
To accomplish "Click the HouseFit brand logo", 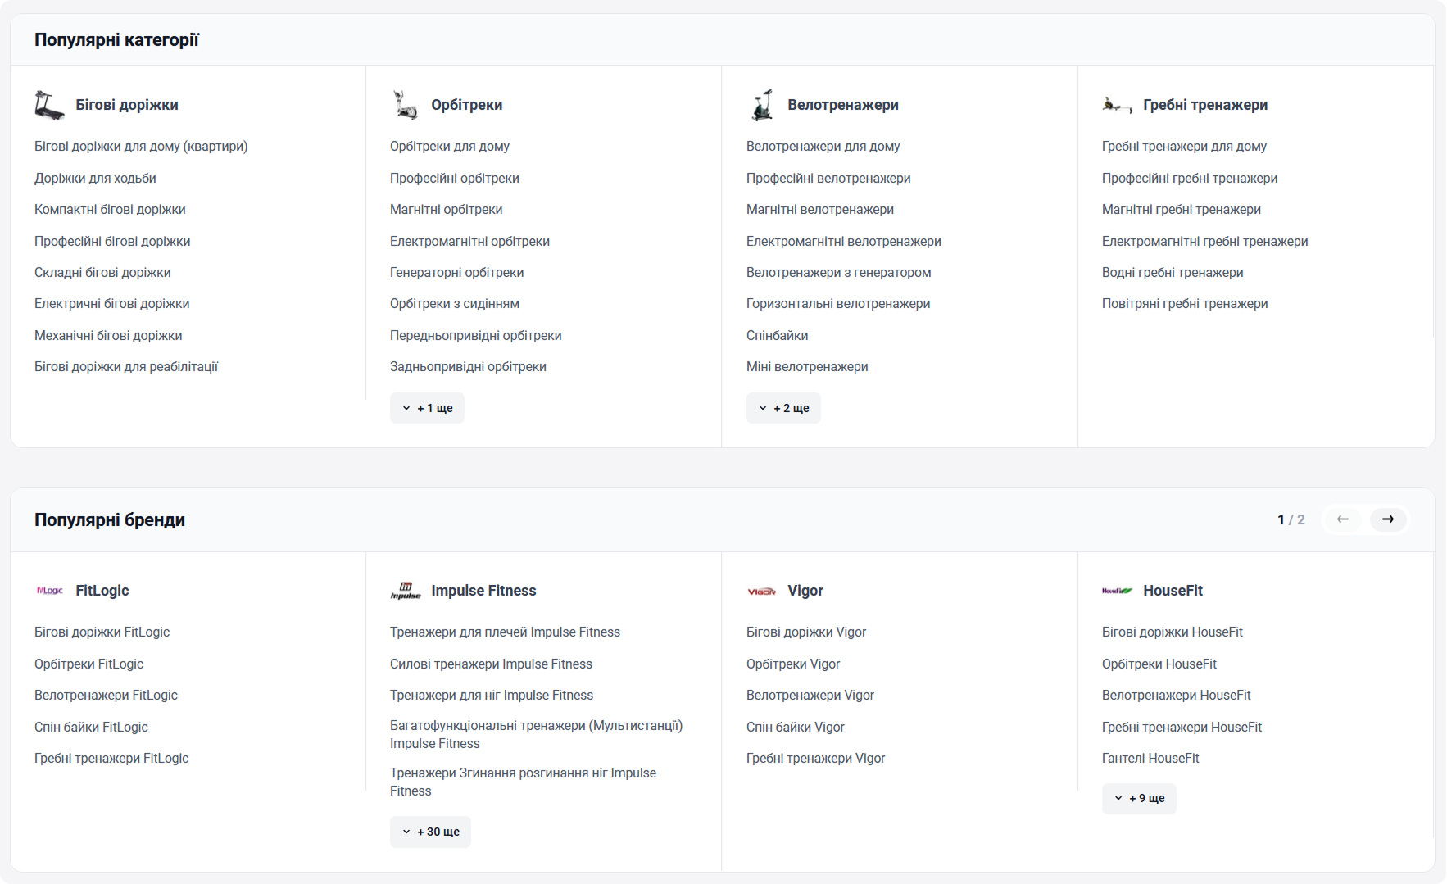I will point(1118,591).
